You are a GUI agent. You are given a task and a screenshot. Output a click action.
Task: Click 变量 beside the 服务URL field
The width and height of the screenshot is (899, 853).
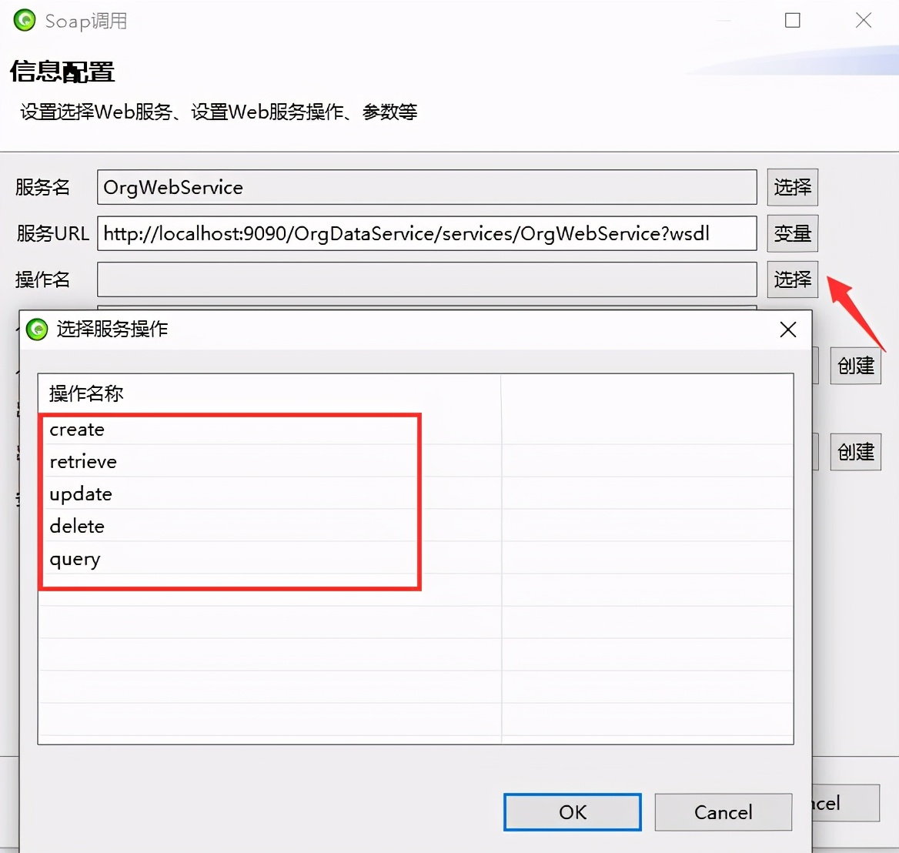click(792, 233)
